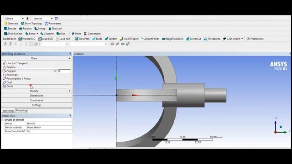Open the Sketch5 sketch dropdown

click(x=52, y=18)
